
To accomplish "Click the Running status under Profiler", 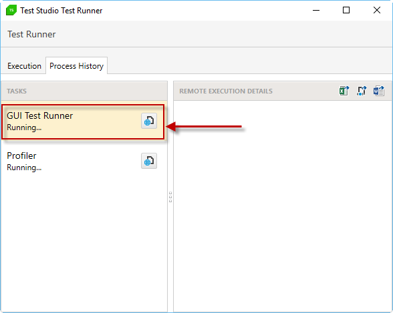I will click(24, 168).
